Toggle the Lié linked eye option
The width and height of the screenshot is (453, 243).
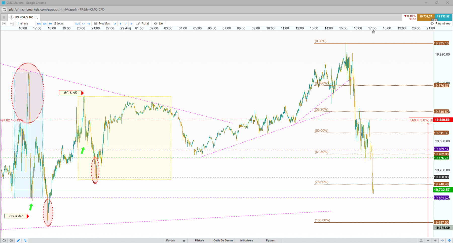[159, 24]
